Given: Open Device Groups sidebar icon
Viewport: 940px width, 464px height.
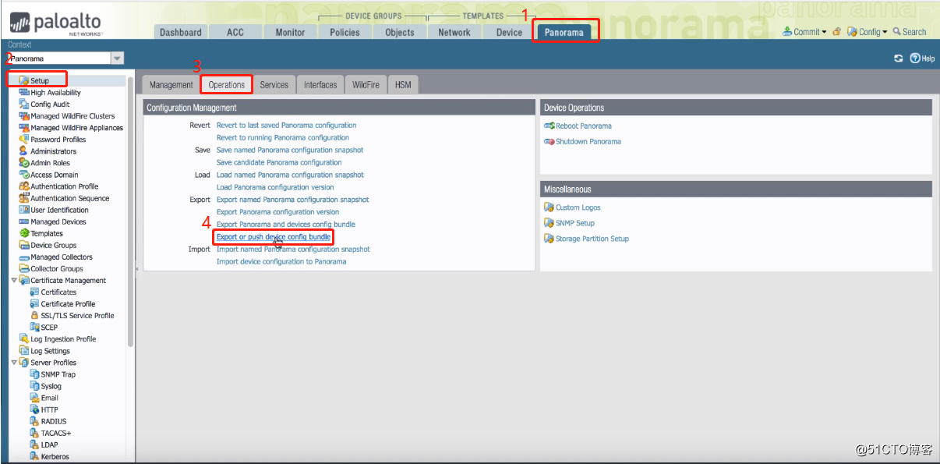Looking at the screenshot, I should click(x=24, y=246).
